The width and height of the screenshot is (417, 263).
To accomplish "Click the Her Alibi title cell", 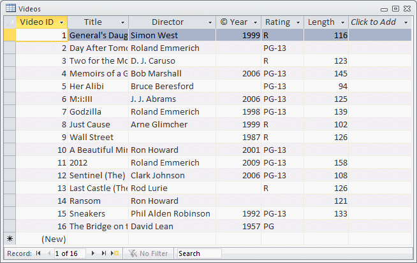I will [x=98, y=86].
